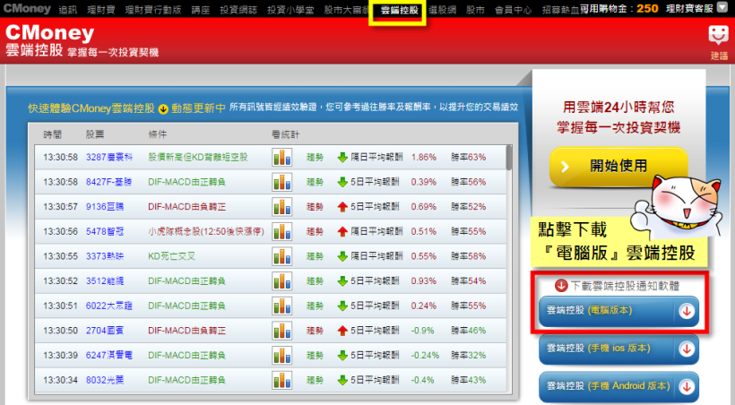The image size is (735, 405).
Task: Open stock link 6247 in the list
Action: pos(108,356)
